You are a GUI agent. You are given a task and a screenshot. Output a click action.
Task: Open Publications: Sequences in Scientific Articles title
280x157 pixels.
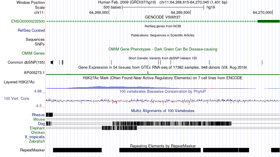(x=163, y=35)
